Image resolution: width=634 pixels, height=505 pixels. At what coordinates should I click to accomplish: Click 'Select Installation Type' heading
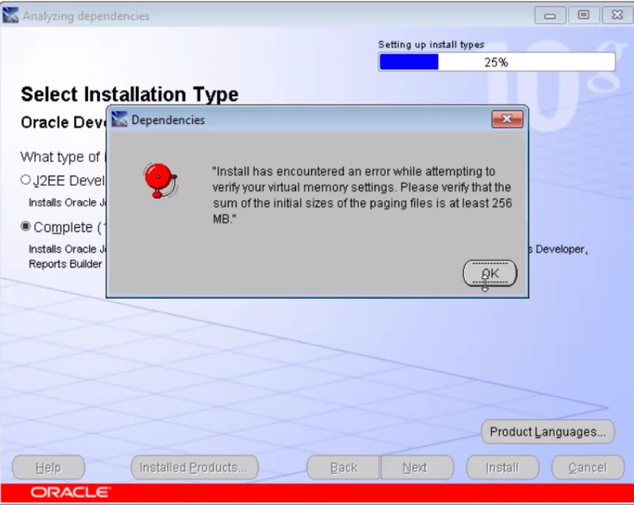pyautogui.click(x=129, y=95)
